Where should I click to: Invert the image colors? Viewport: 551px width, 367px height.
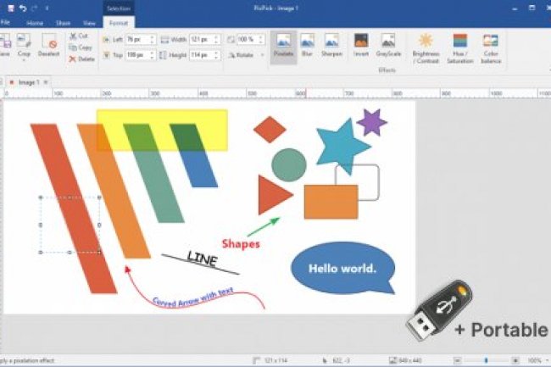[361, 45]
